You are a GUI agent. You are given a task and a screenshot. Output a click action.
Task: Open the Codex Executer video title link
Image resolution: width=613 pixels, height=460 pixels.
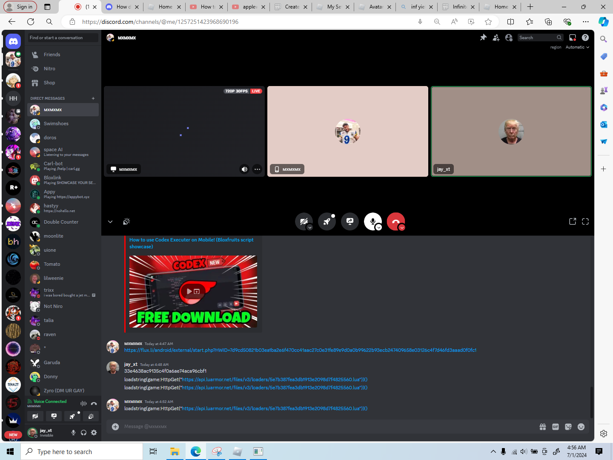[191, 243]
